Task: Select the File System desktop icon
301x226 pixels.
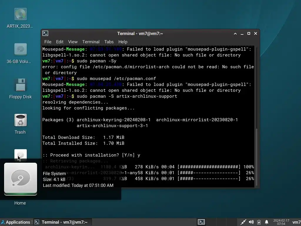Action: (x=20, y=154)
